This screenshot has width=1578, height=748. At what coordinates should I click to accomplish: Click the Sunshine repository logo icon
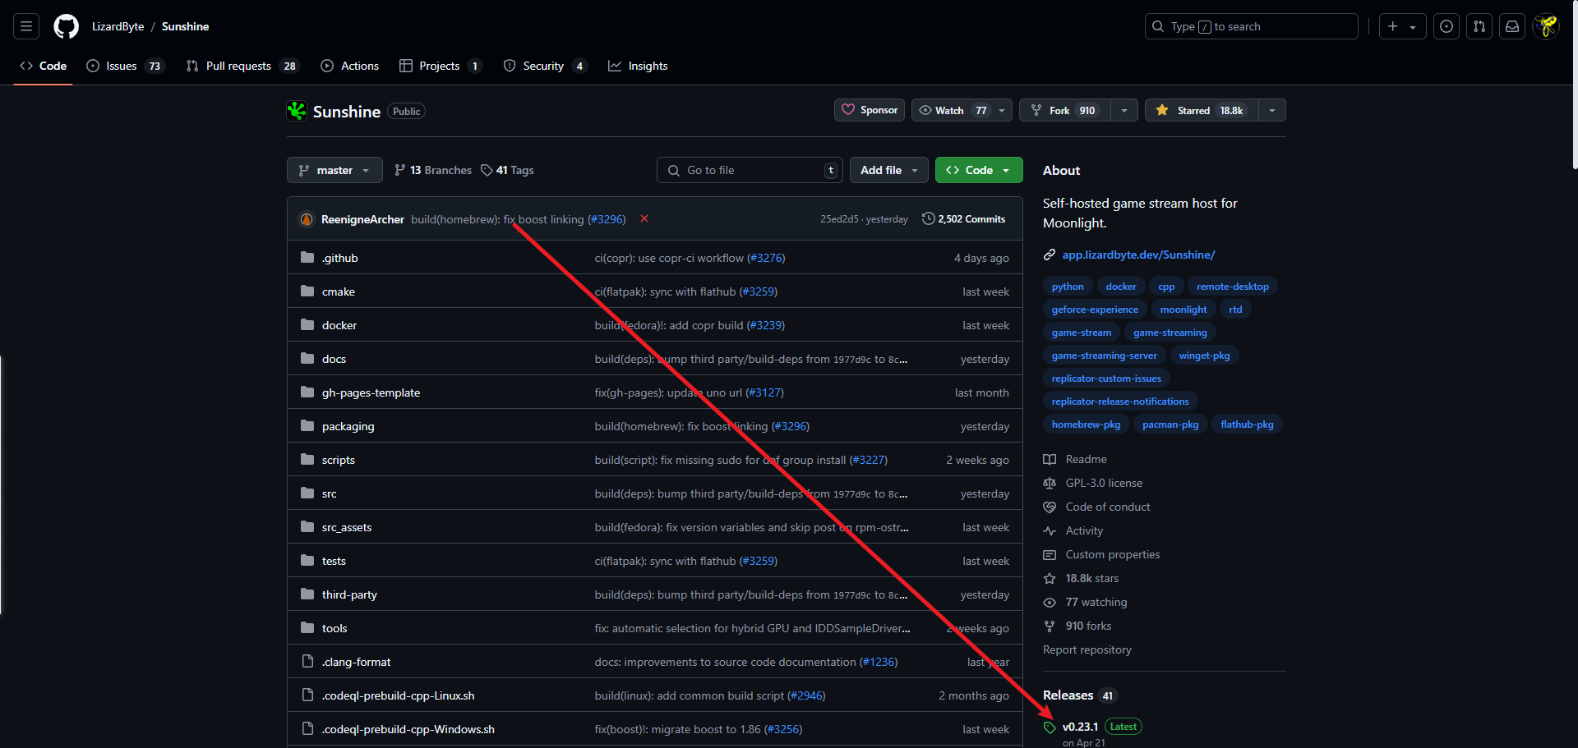coord(296,111)
